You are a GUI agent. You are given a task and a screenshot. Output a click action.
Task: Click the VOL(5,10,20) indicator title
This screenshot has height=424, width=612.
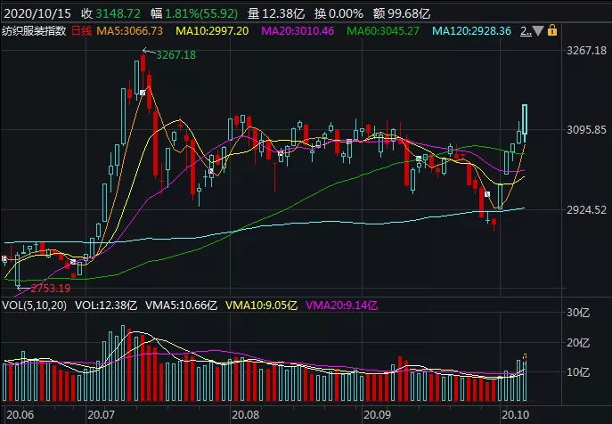click(x=35, y=306)
